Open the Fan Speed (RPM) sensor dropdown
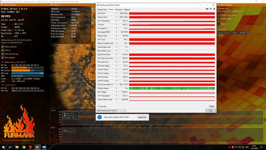Screen dimensions: 266x150 pos(117,32)
